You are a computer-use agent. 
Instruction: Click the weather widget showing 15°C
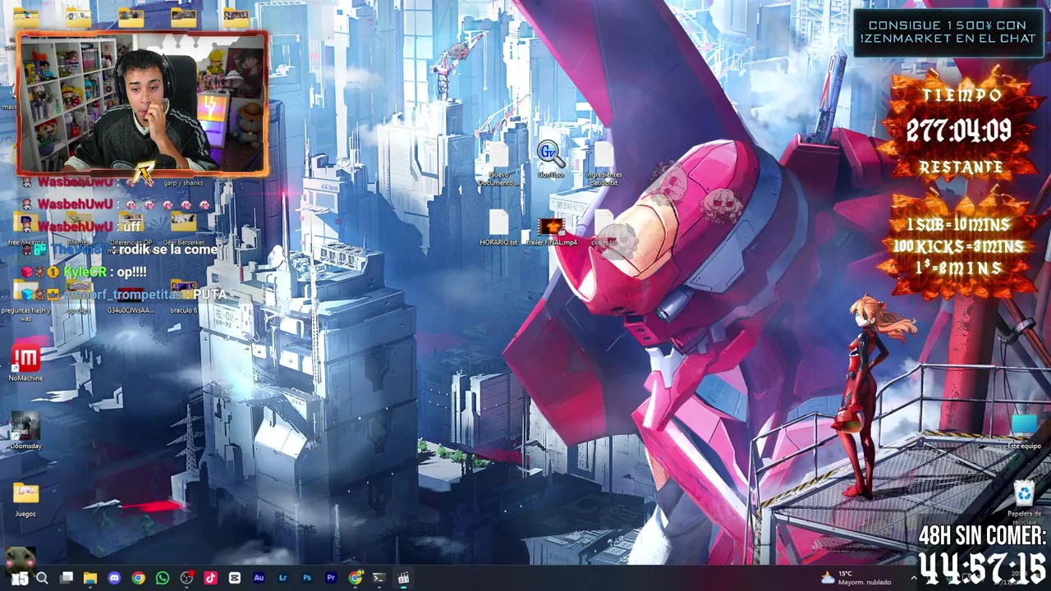[x=855, y=578]
